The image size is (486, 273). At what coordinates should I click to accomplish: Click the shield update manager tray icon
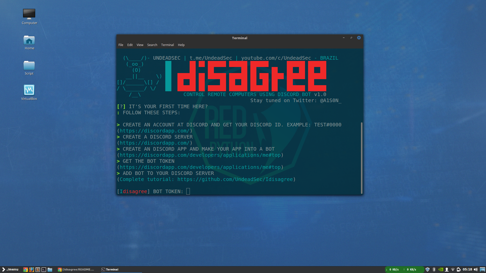[428, 269]
